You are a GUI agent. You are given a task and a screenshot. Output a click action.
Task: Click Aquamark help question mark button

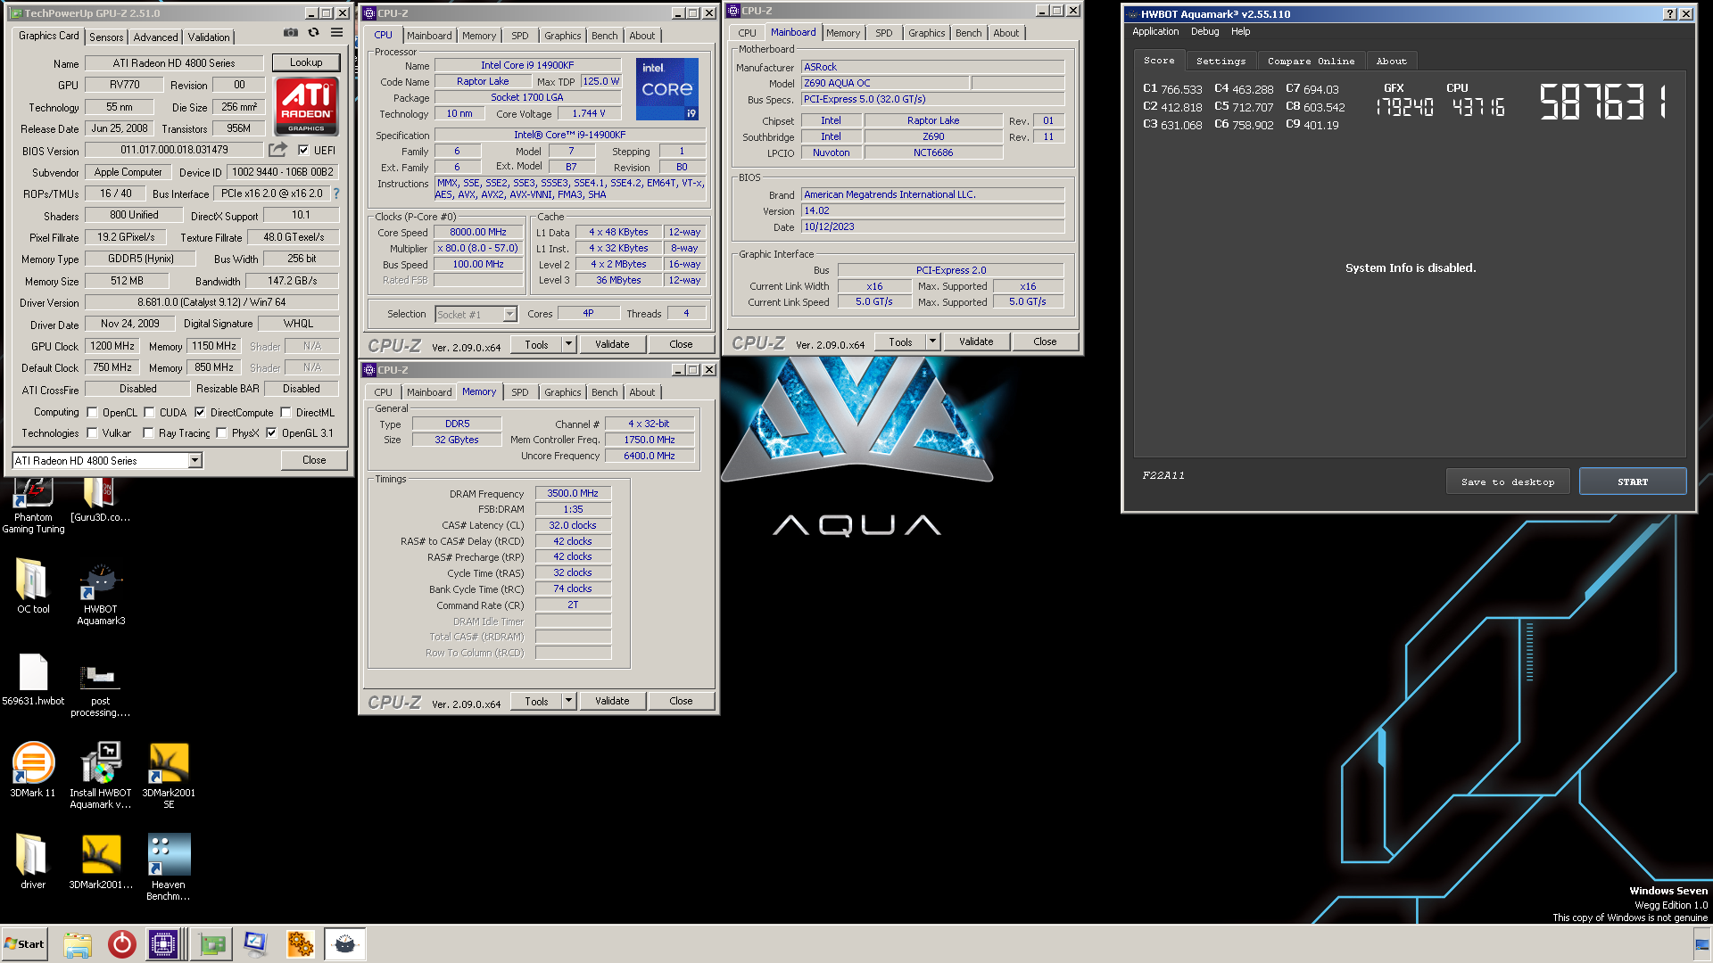[1670, 13]
